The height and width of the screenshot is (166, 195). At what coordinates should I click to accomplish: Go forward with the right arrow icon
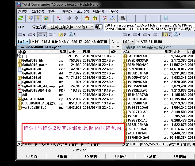pyautogui.click(x=77, y=18)
